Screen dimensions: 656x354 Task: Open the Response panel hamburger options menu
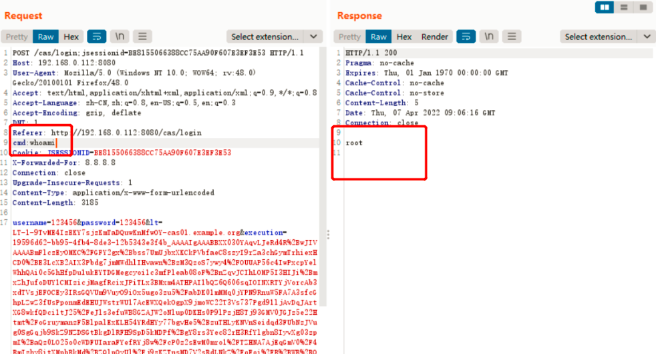tap(512, 37)
